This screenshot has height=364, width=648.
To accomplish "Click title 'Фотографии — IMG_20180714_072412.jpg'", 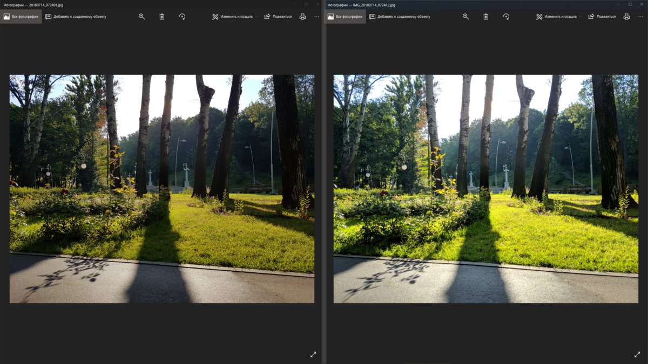I will pyautogui.click(x=361, y=4).
